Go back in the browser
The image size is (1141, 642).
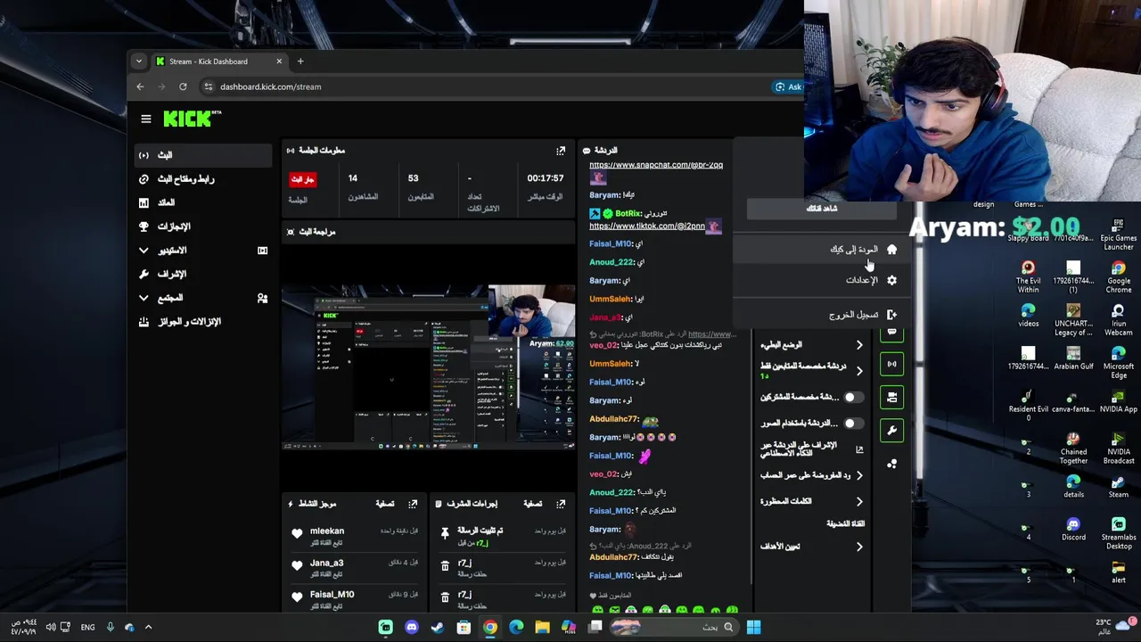click(x=140, y=86)
